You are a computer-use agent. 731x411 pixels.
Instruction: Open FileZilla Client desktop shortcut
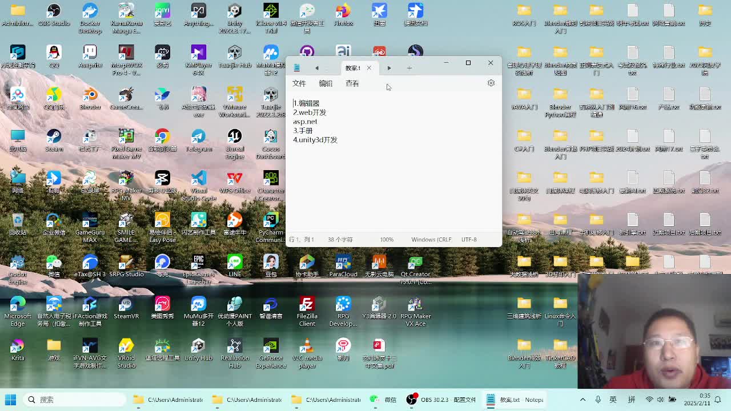[x=307, y=311]
